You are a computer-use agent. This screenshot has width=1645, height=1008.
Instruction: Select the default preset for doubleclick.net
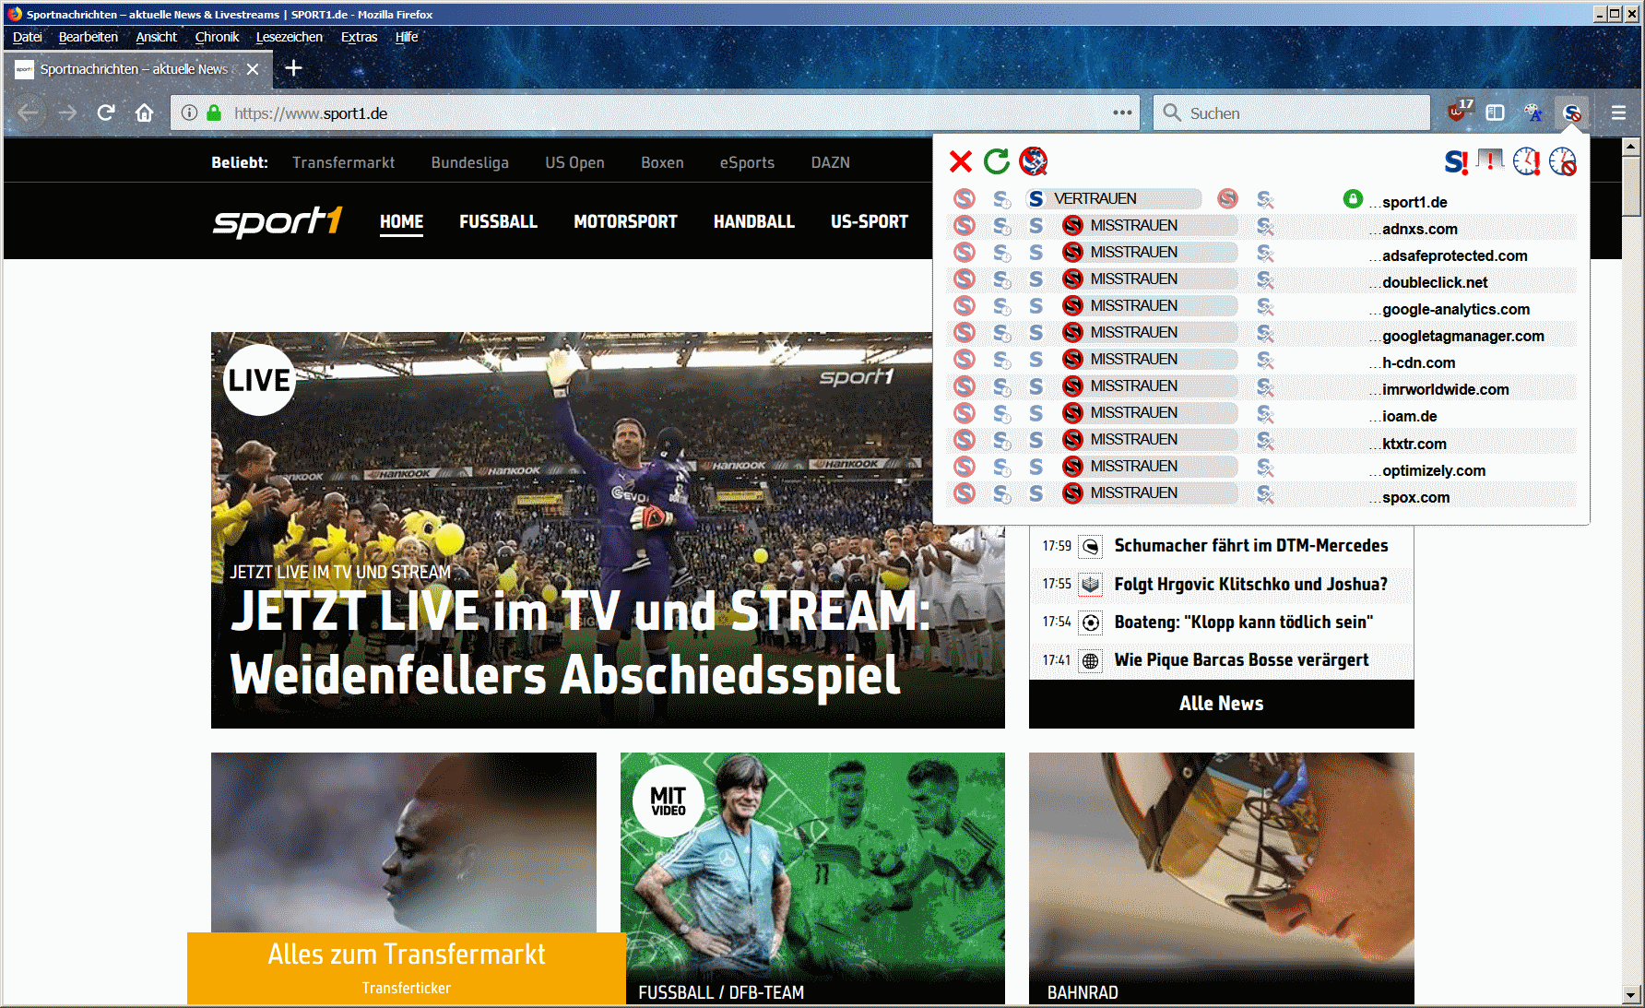coord(965,279)
